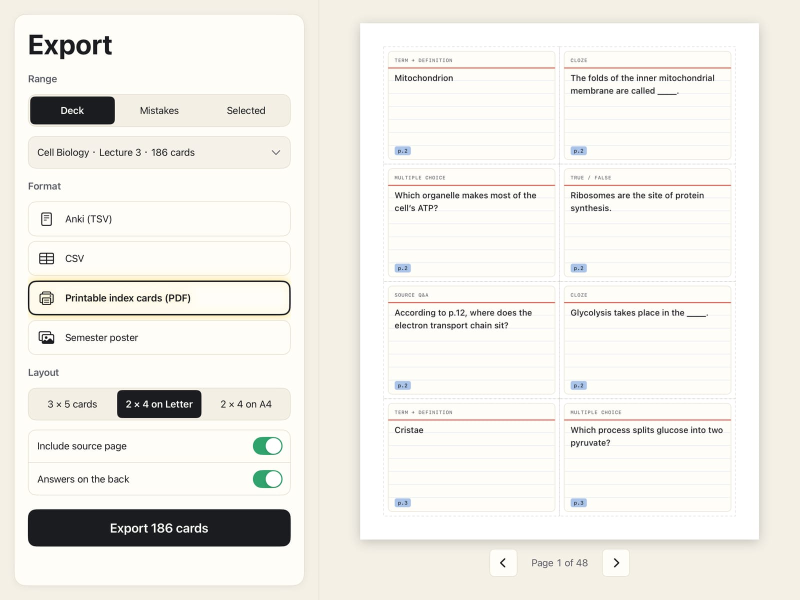Click the Anki (TSV) document icon

pos(46,219)
